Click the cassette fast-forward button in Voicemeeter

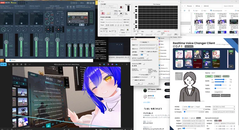click(73, 25)
